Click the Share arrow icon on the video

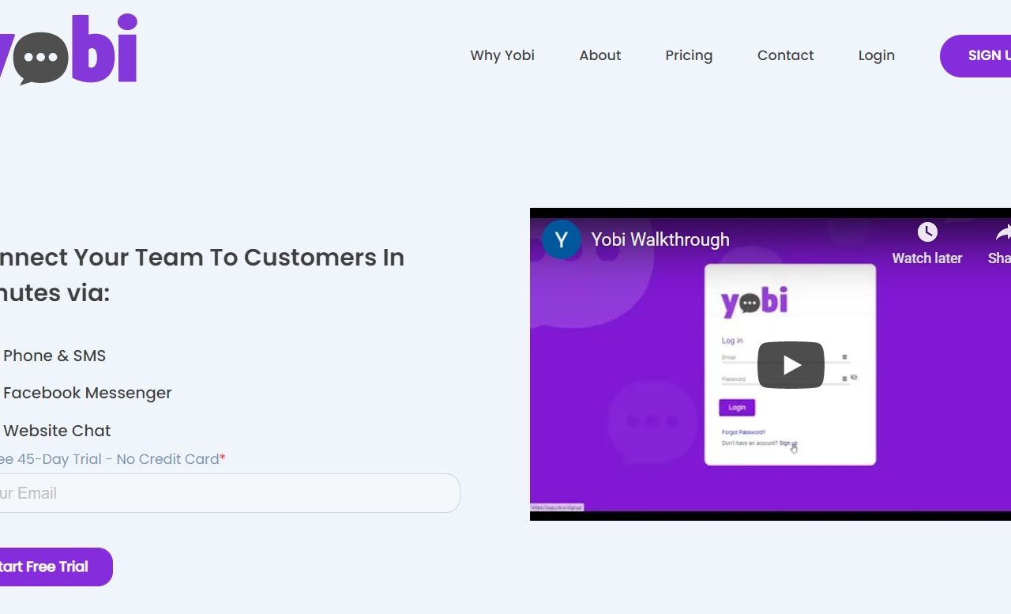tap(1002, 232)
